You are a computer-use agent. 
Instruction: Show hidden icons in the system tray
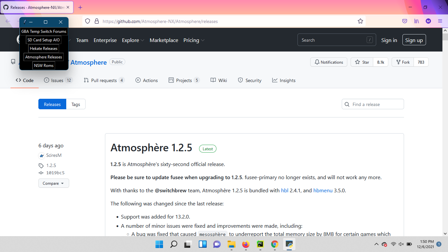tap(377, 244)
